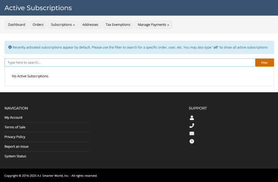
Task: Visit the Terms of Sale link
Action: click(x=15, y=127)
